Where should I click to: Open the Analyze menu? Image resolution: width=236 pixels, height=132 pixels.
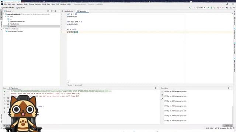[31, 4]
